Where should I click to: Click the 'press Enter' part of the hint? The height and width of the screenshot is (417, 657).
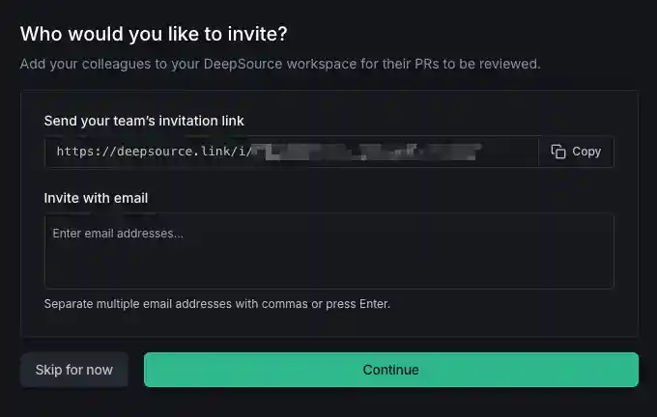coord(357,304)
